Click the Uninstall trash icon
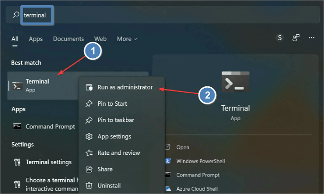Image resolution: width=324 pixels, height=194 pixels. pos(89,186)
